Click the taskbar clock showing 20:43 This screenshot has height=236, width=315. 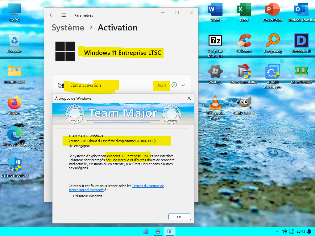tap(301, 231)
